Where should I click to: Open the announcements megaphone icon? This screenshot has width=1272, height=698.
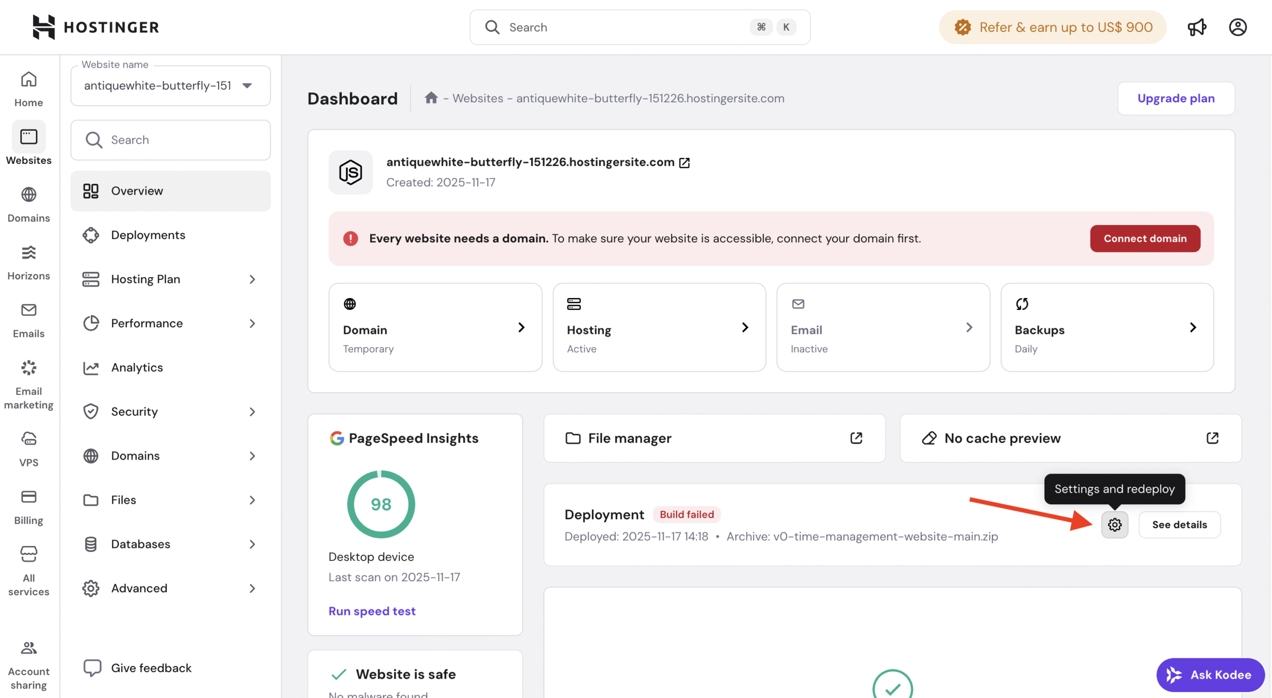pos(1196,27)
